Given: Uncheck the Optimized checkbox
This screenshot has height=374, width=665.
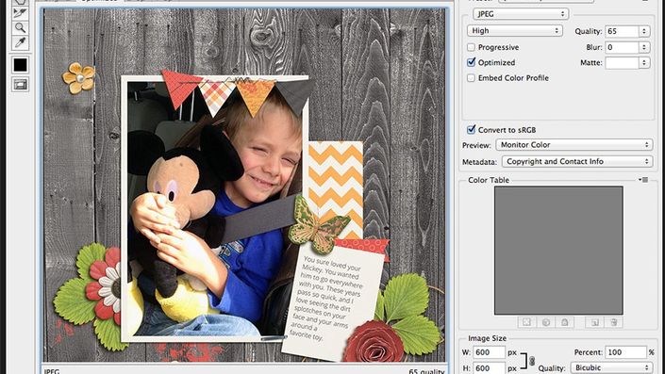Looking at the screenshot, I should point(471,62).
